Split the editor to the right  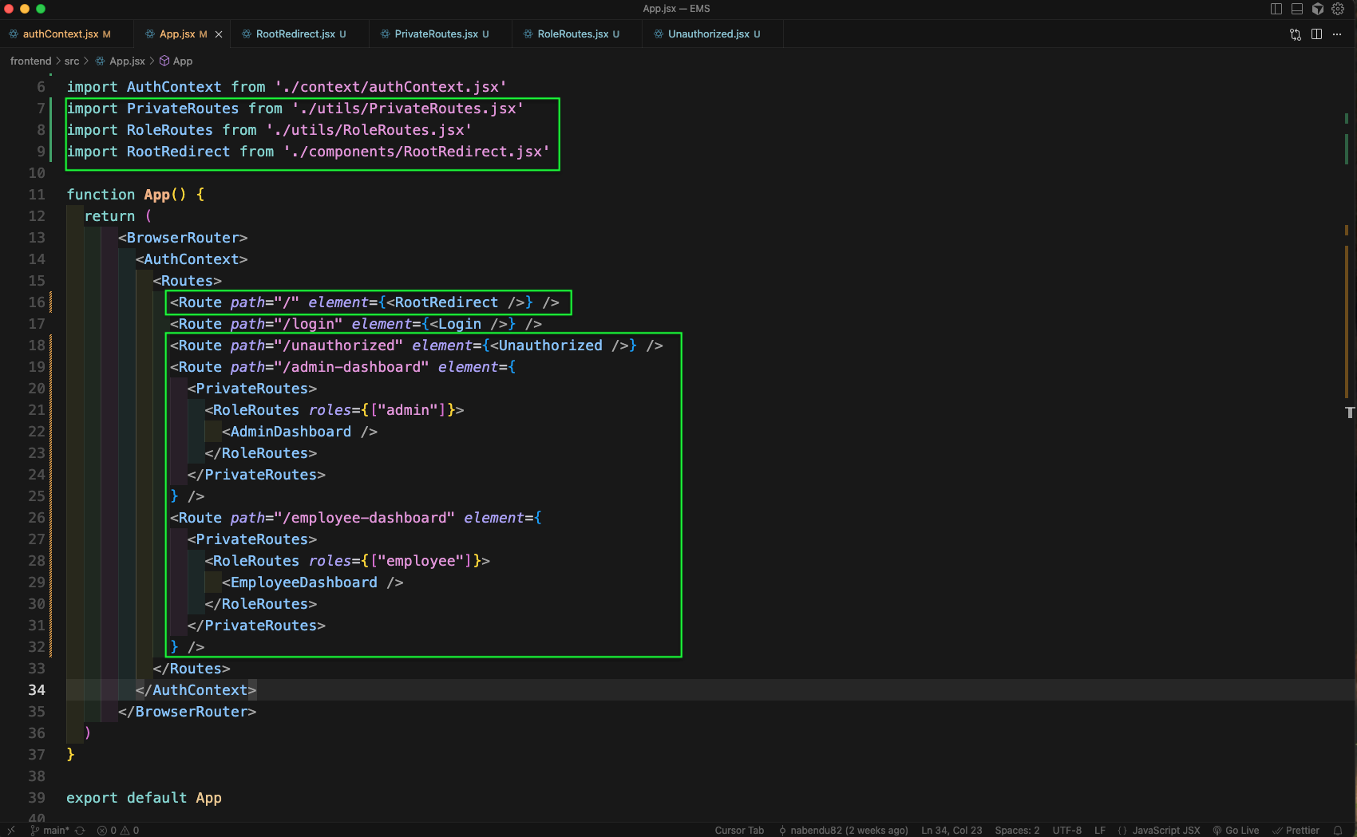click(x=1316, y=34)
